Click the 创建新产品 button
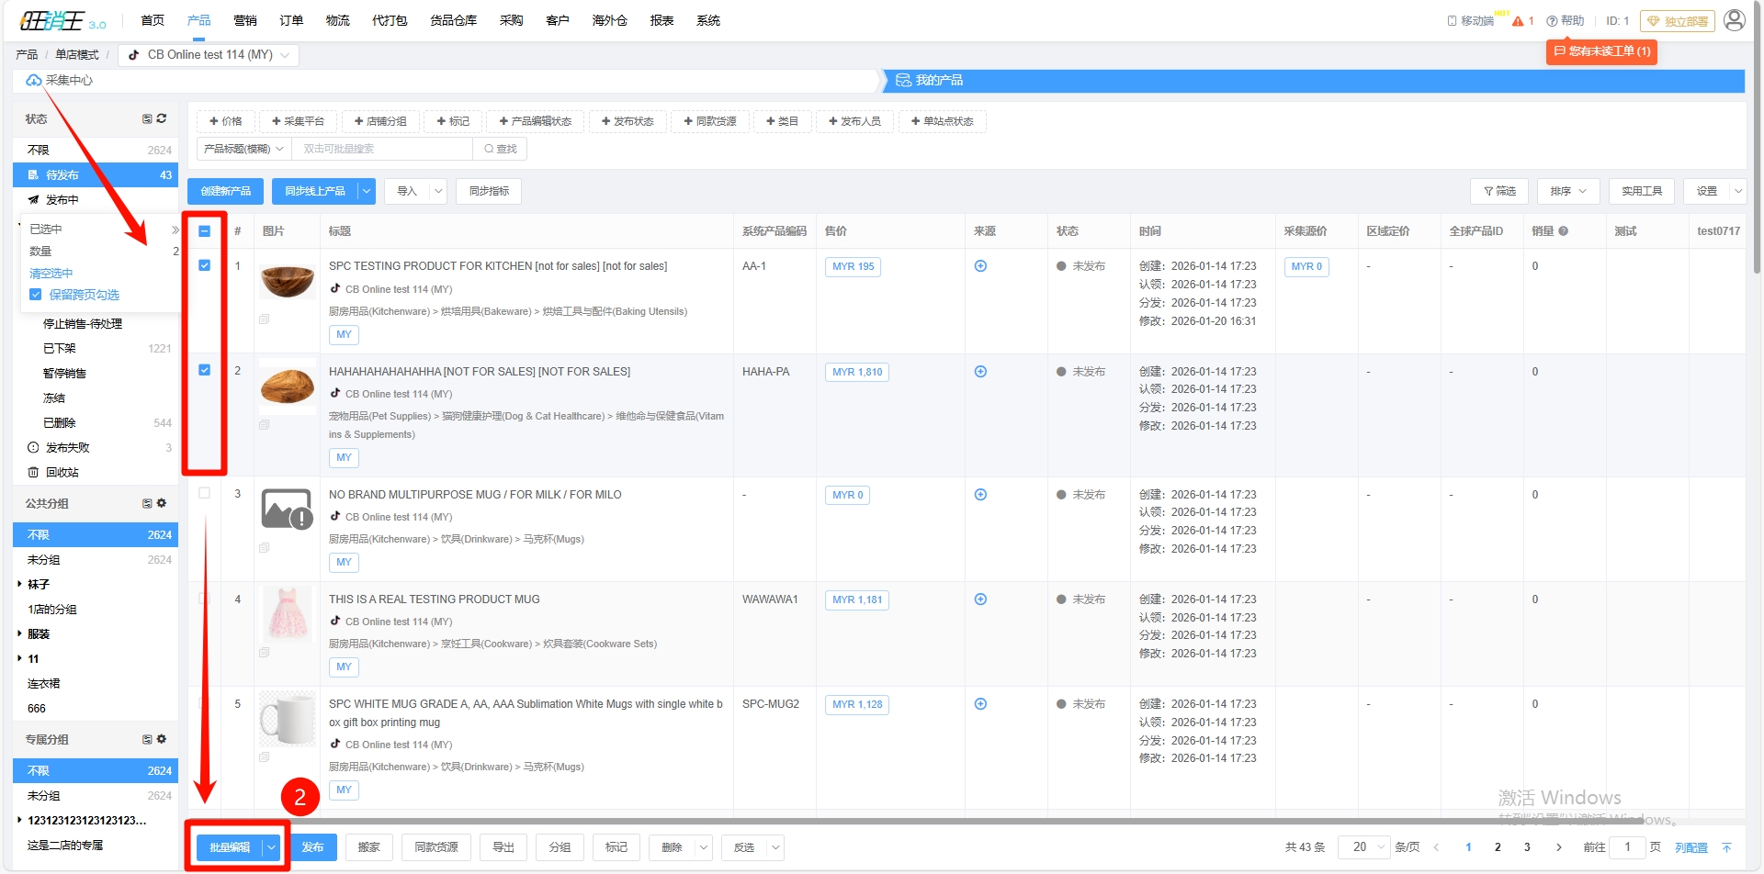 click(226, 191)
